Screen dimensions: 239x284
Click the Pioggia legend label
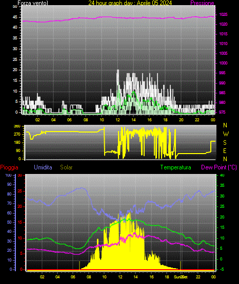(9, 167)
